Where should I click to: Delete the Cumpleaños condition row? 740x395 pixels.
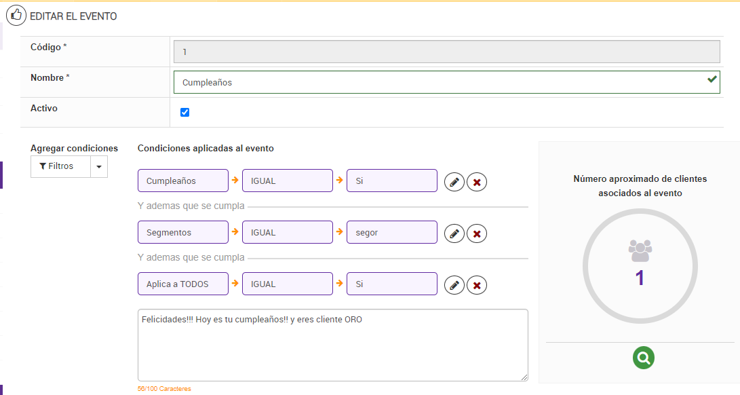pos(477,182)
